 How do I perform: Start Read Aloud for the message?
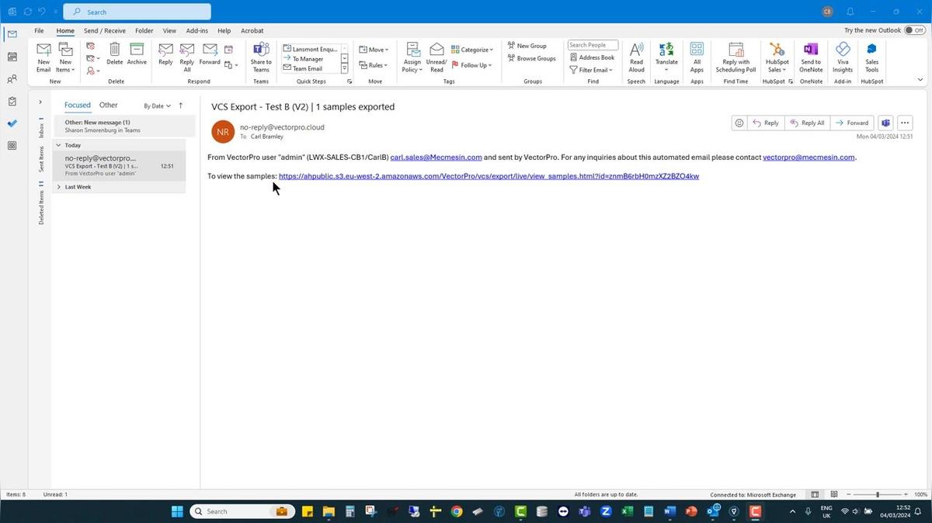click(x=636, y=57)
